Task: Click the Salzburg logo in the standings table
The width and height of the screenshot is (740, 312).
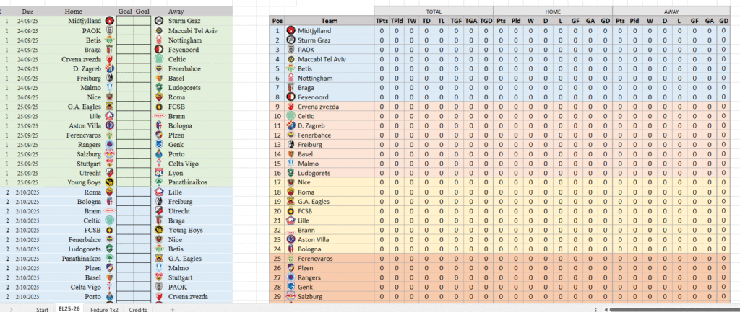Action: (x=291, y=297)
